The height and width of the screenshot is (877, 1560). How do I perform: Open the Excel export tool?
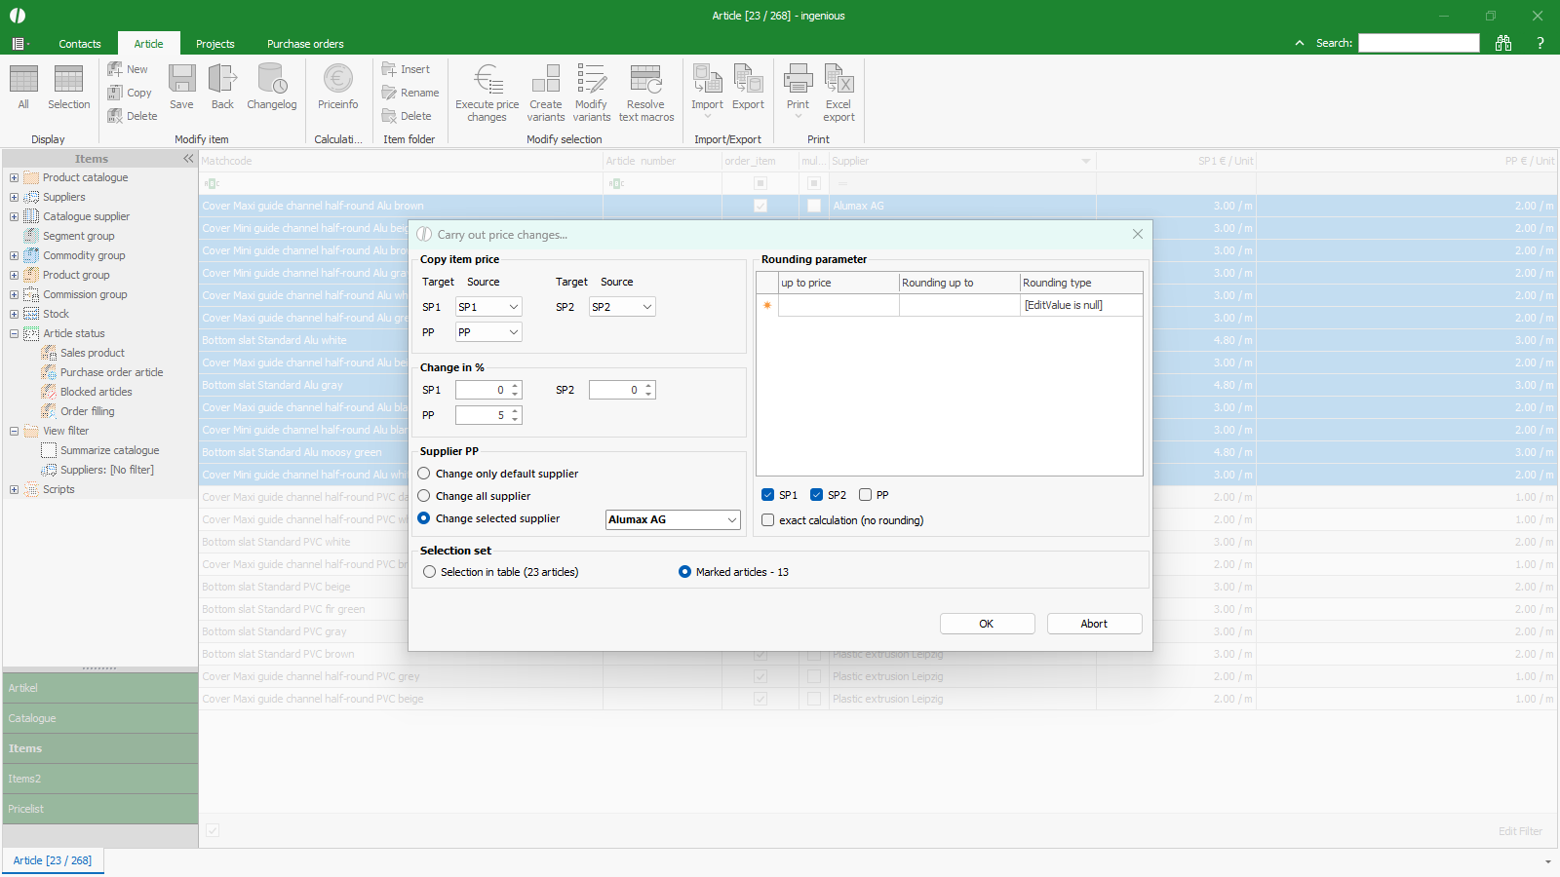pyautogui.click(x=838, y=80)
